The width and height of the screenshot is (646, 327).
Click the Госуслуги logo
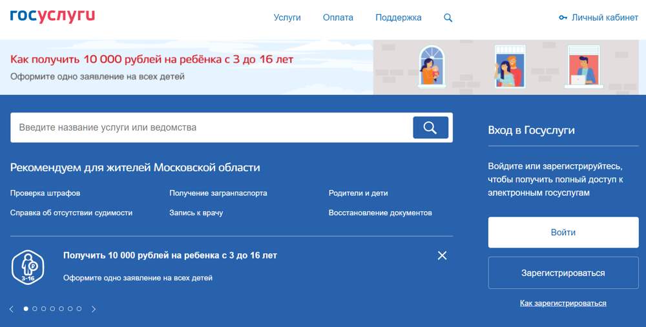pyautogui.click(x=52, y=17)
